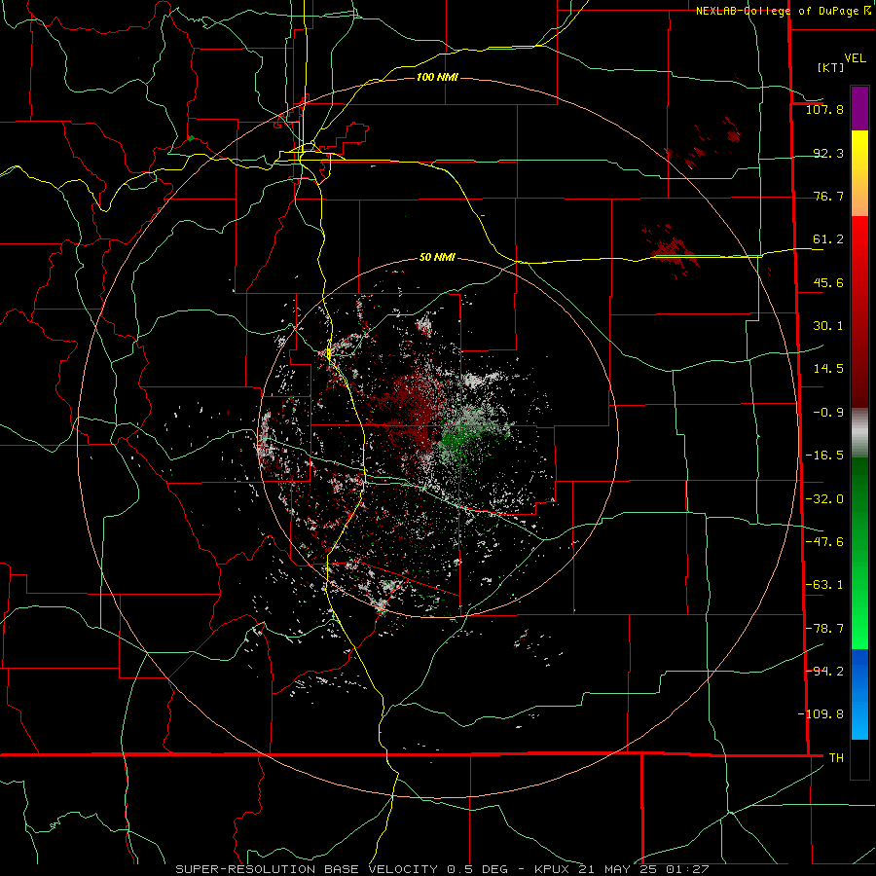The image size is (876, 876).
Task: Click the -0.9 value on velocity scale
Action: tap(828, 413)
